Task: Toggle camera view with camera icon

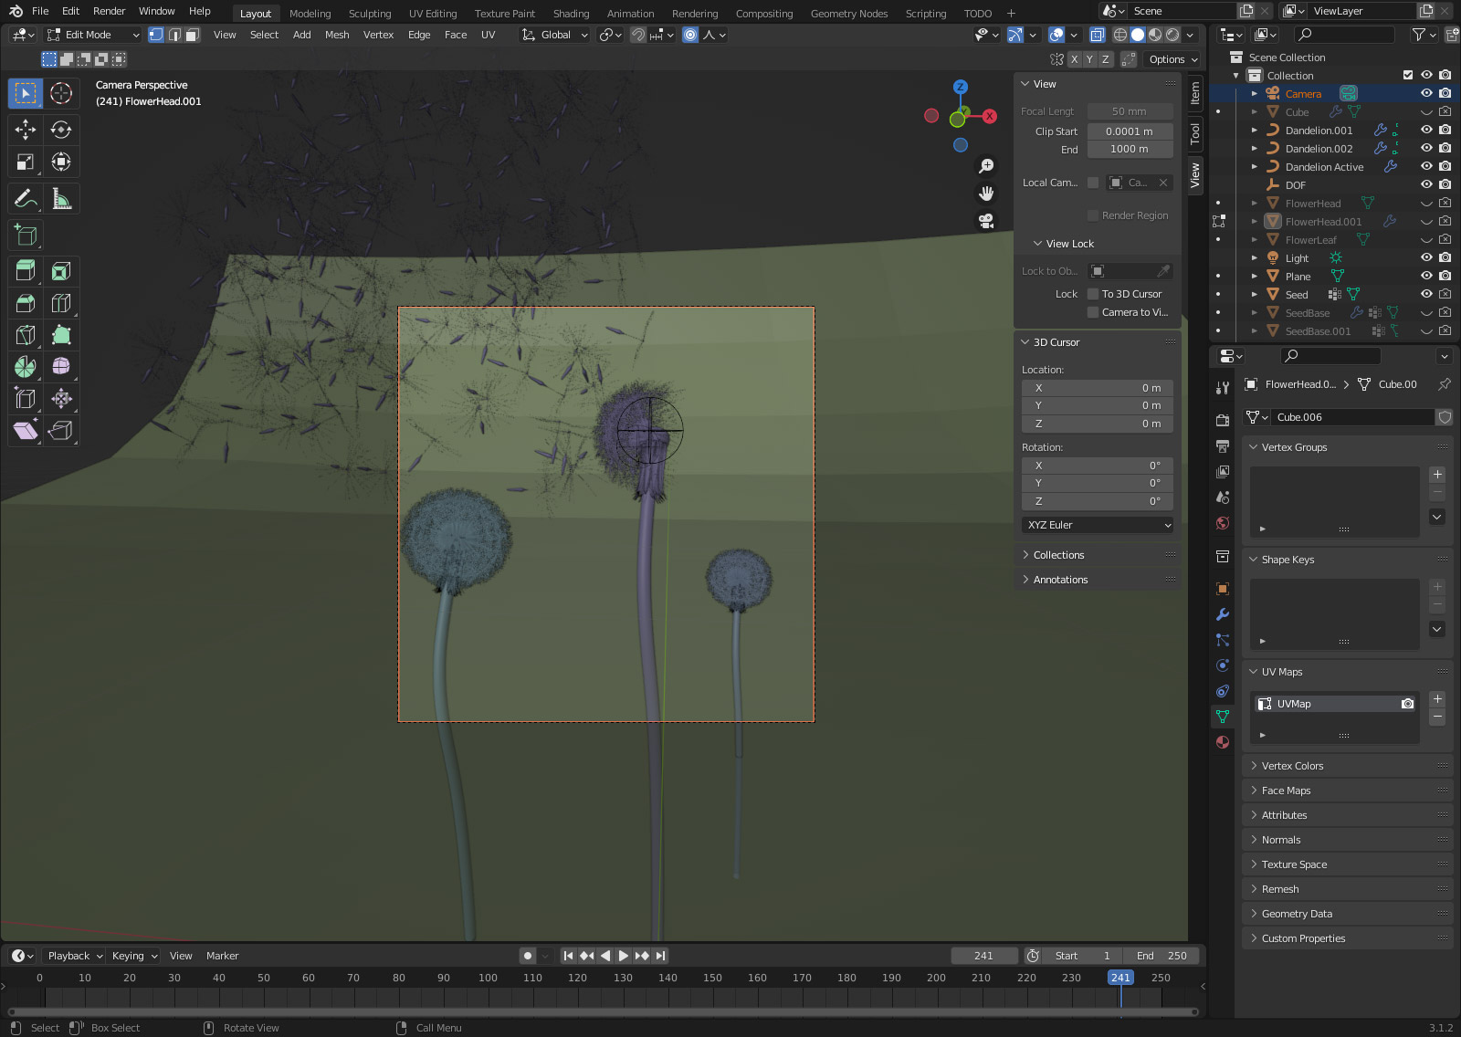Action: 986,221
